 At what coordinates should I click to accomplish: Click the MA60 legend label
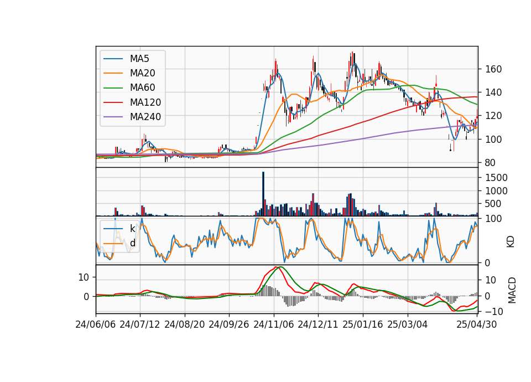[x=143, y=88]
